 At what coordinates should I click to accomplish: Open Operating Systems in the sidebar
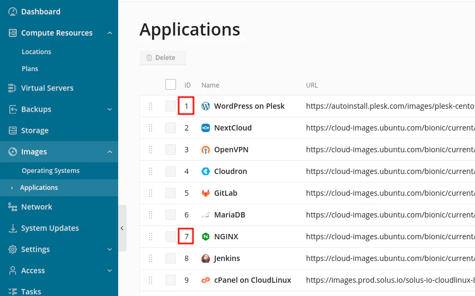(50, 171)
